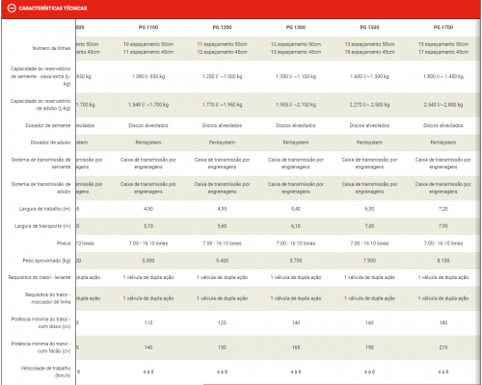482x385 pixels.
Task: Click the transport width value 6,10
Action: coord(296,226)
